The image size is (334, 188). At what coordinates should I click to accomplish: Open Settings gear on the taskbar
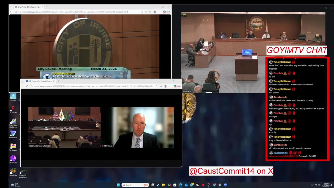click(220, 185)
